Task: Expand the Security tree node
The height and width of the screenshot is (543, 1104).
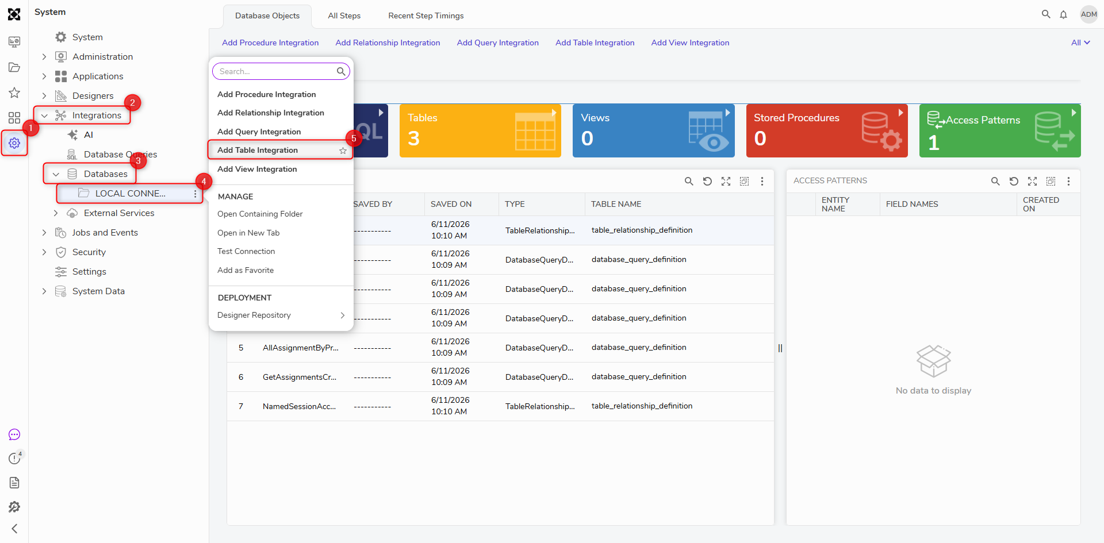Action: [x=44, y=252]
